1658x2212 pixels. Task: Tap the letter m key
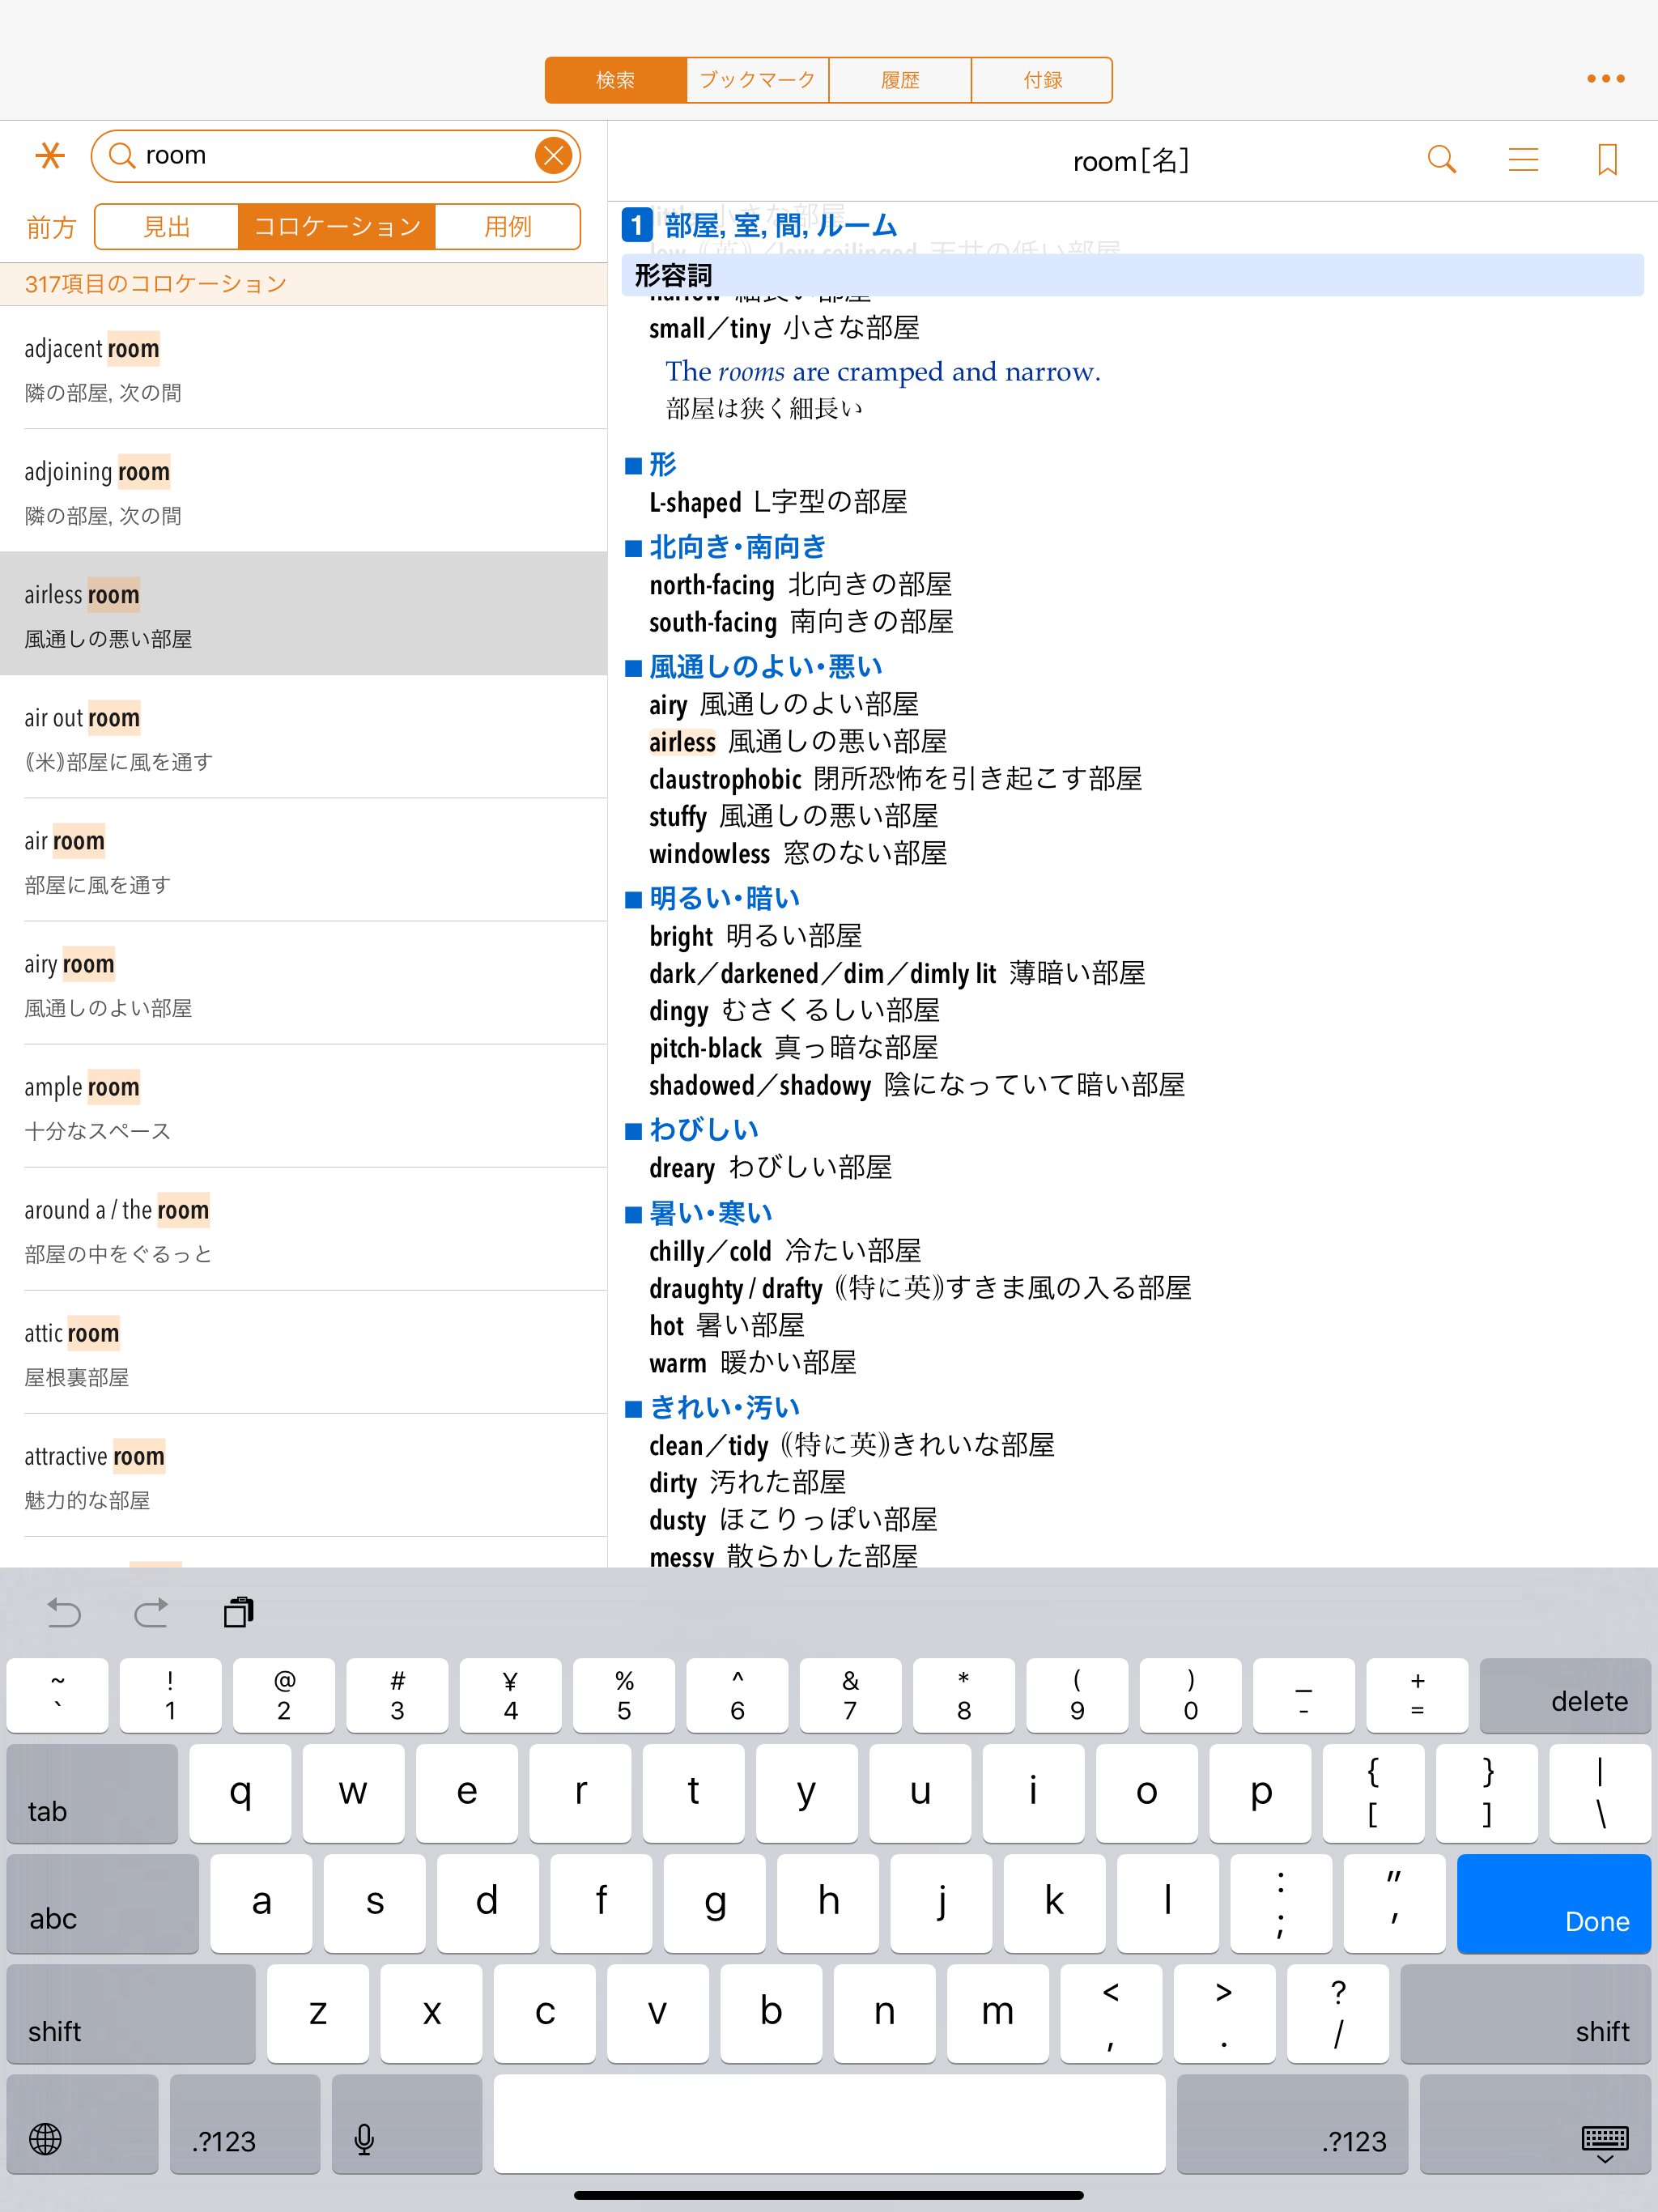coord(997,2013)
